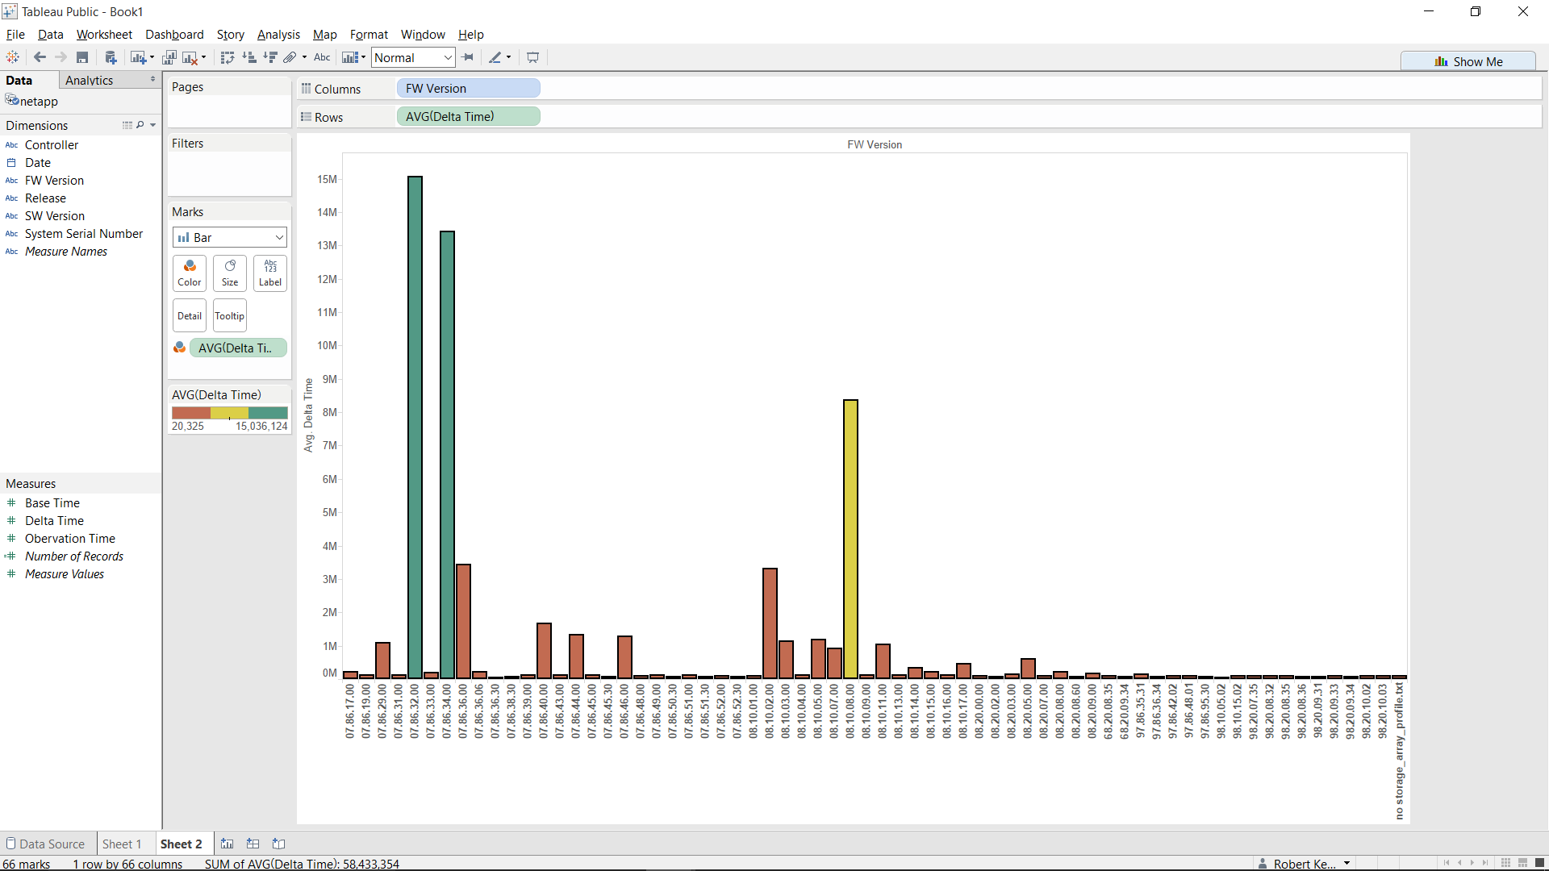Click the New Worksheet toolbar icon
1549x871 pixels.
[138, 57]
